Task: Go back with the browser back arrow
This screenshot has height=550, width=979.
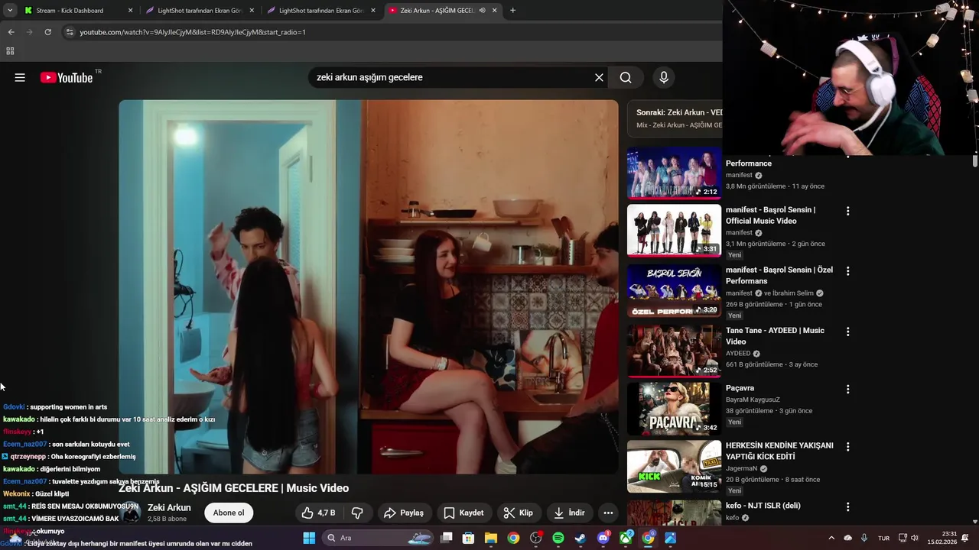Action: pyautogui.click(x=11, y=32)
